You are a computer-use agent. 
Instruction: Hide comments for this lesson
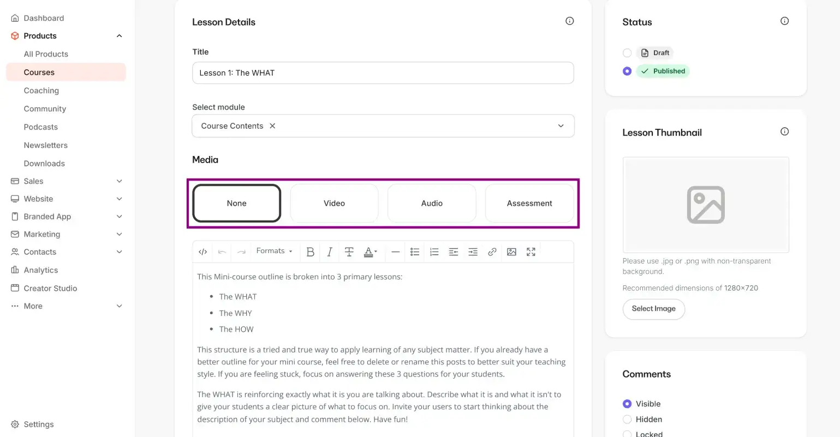coord(627,419)
